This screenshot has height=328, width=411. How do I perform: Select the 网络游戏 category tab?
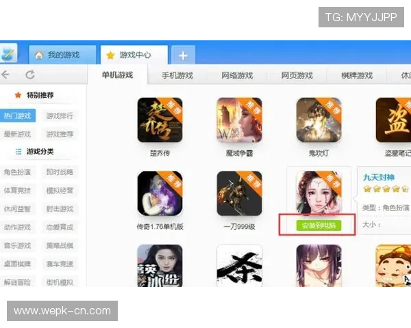click(x=237, y=76)
